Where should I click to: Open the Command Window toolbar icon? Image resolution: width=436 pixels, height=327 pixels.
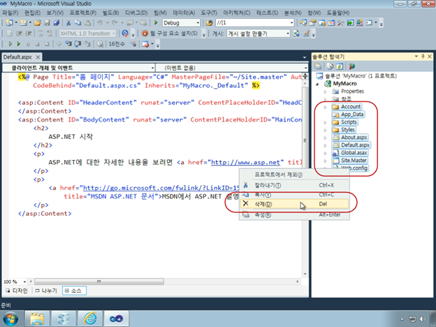(x=369, y=23)
